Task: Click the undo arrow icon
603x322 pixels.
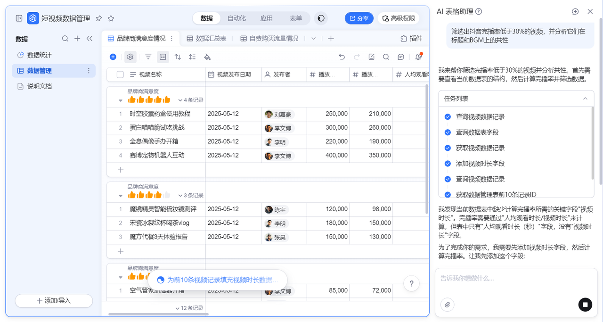Action: pyautogui.click(x=342, y=57)
